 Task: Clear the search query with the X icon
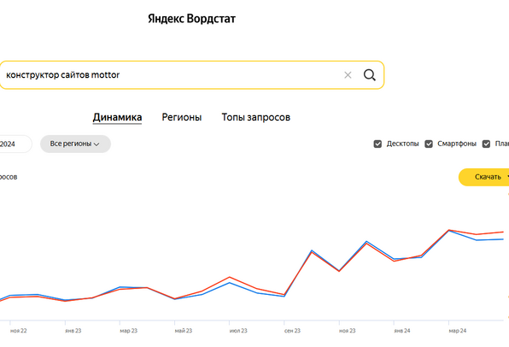(x=348, y=75)
